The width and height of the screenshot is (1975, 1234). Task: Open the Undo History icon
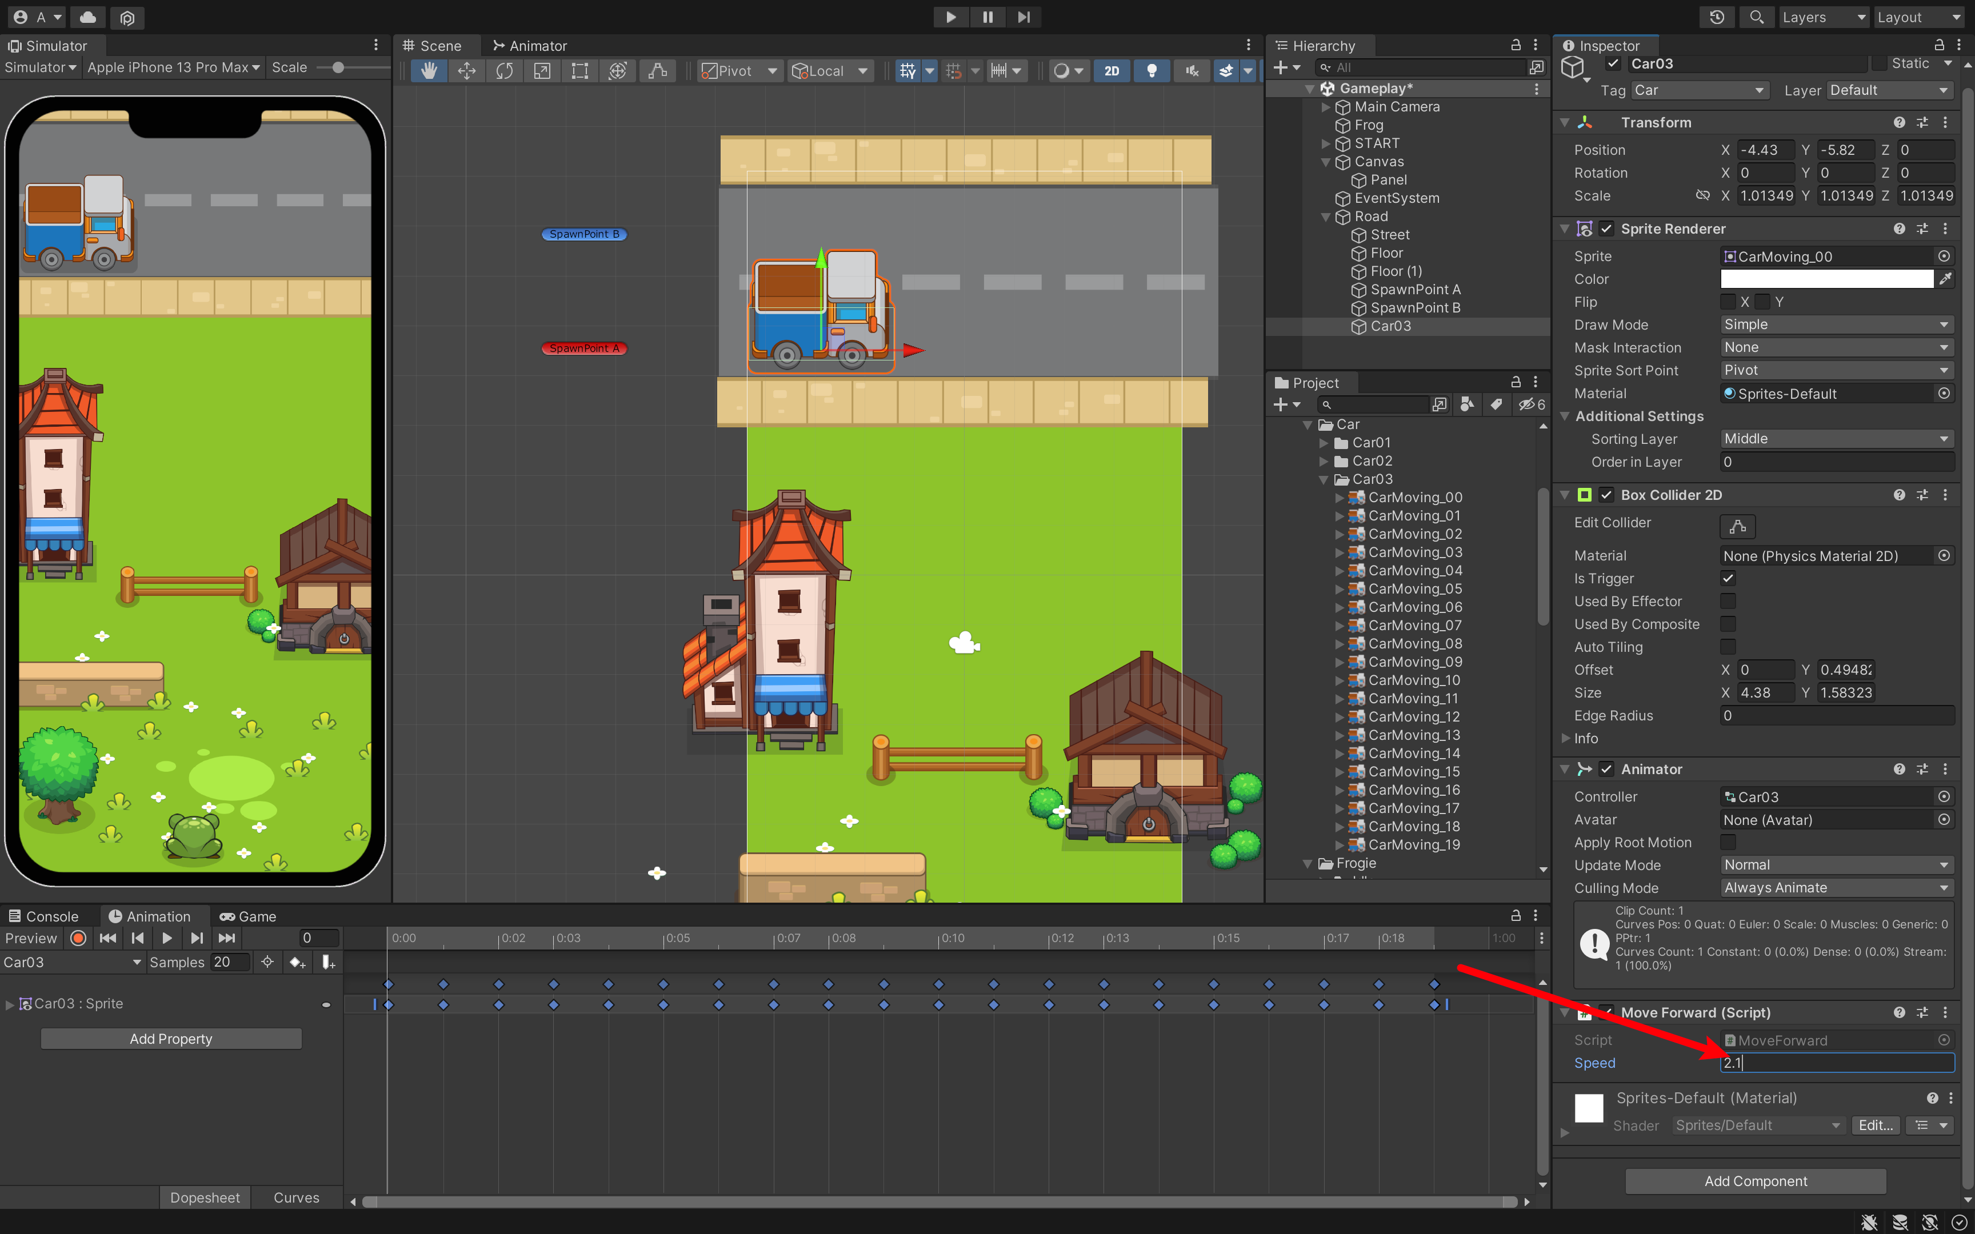point(1717,17)
